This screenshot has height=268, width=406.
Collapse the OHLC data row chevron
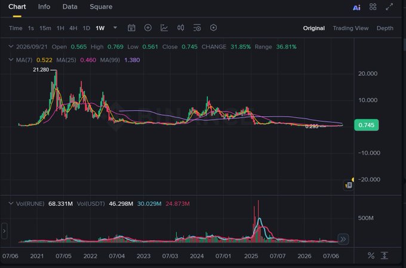coord(11,46)
